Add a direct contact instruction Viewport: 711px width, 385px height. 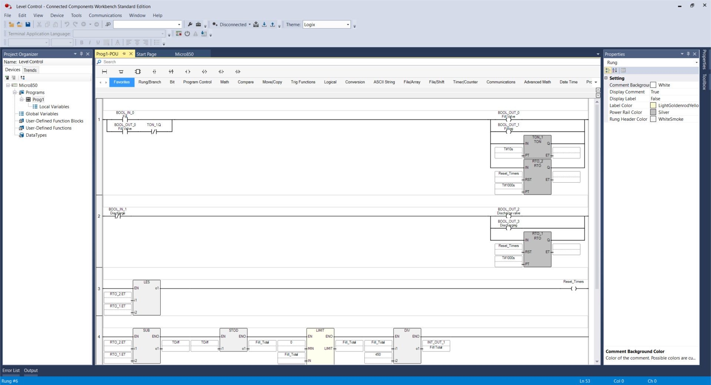click(x=154, y=72)
